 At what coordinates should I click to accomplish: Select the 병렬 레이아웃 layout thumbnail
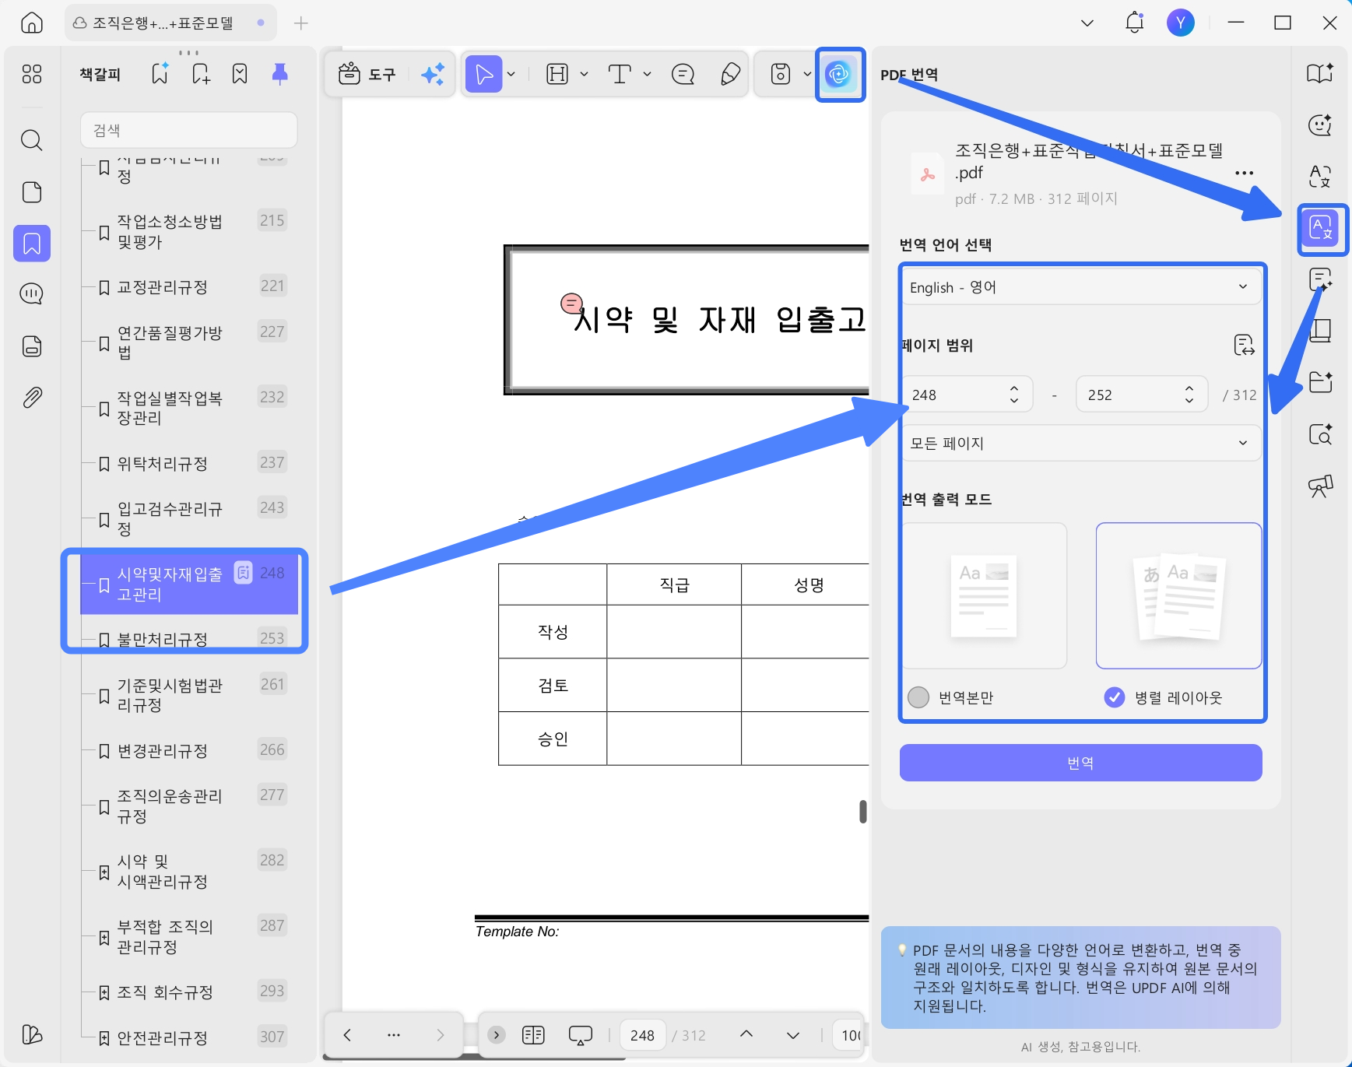(x=1178, y=595)
